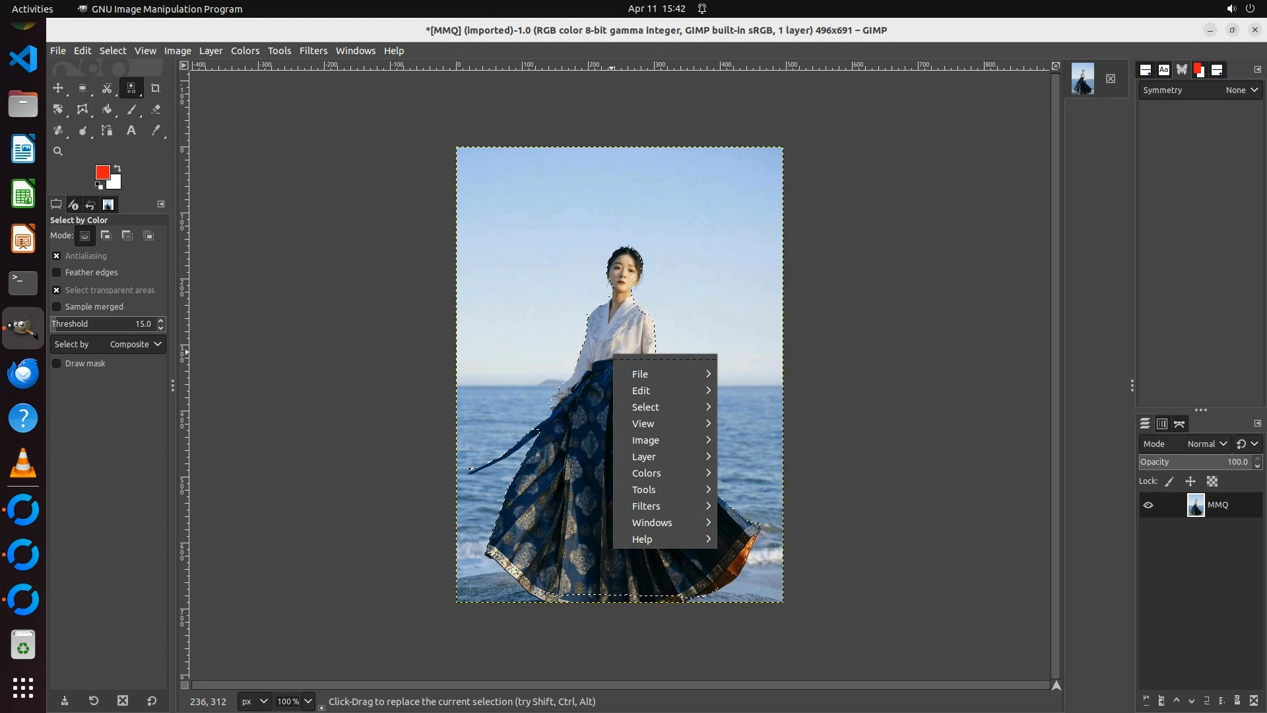
Task: Activate the Paintbrush tool
Action: point(131,110)
